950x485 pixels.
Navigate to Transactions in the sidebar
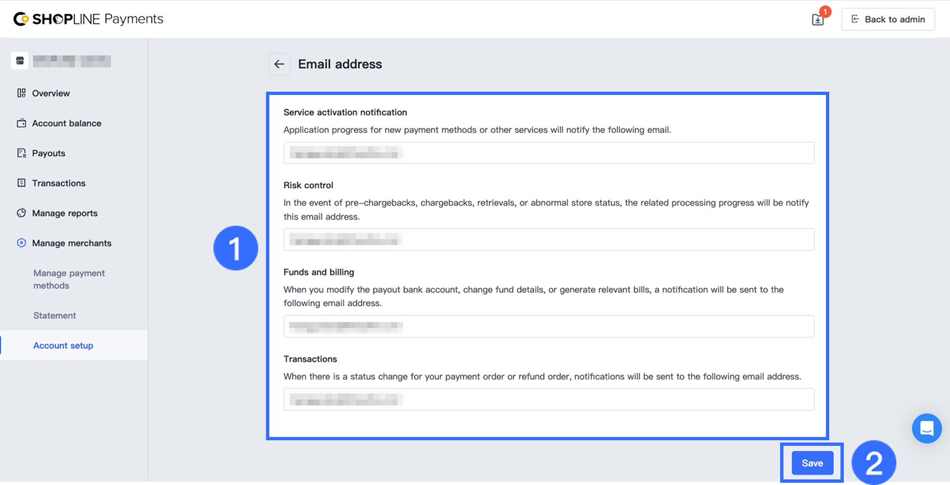click(59, 183)
